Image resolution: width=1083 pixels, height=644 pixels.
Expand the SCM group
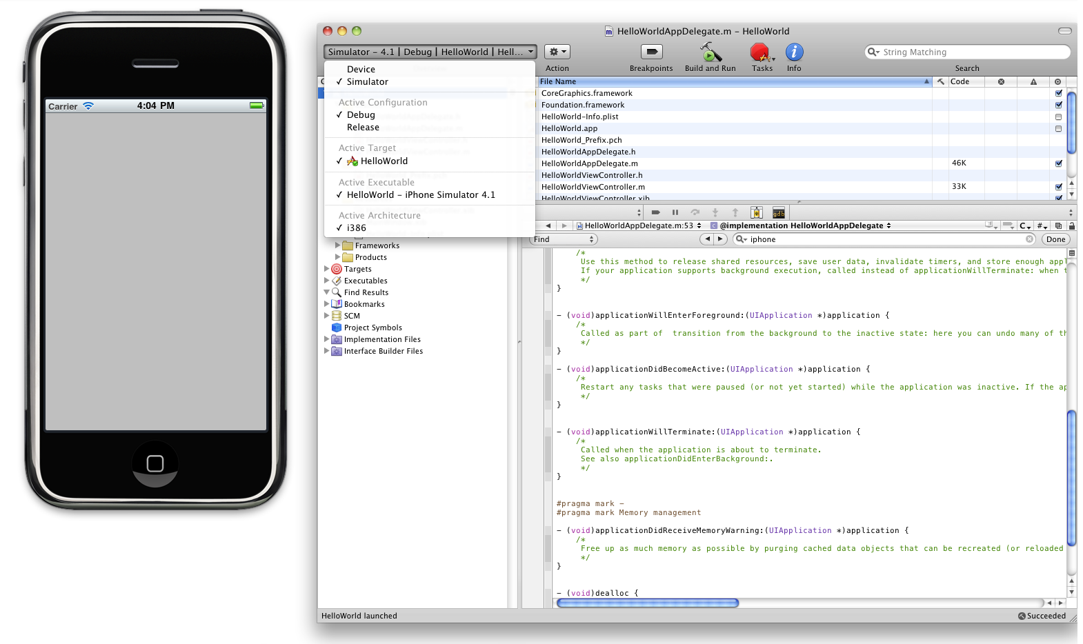click(327, 315)
